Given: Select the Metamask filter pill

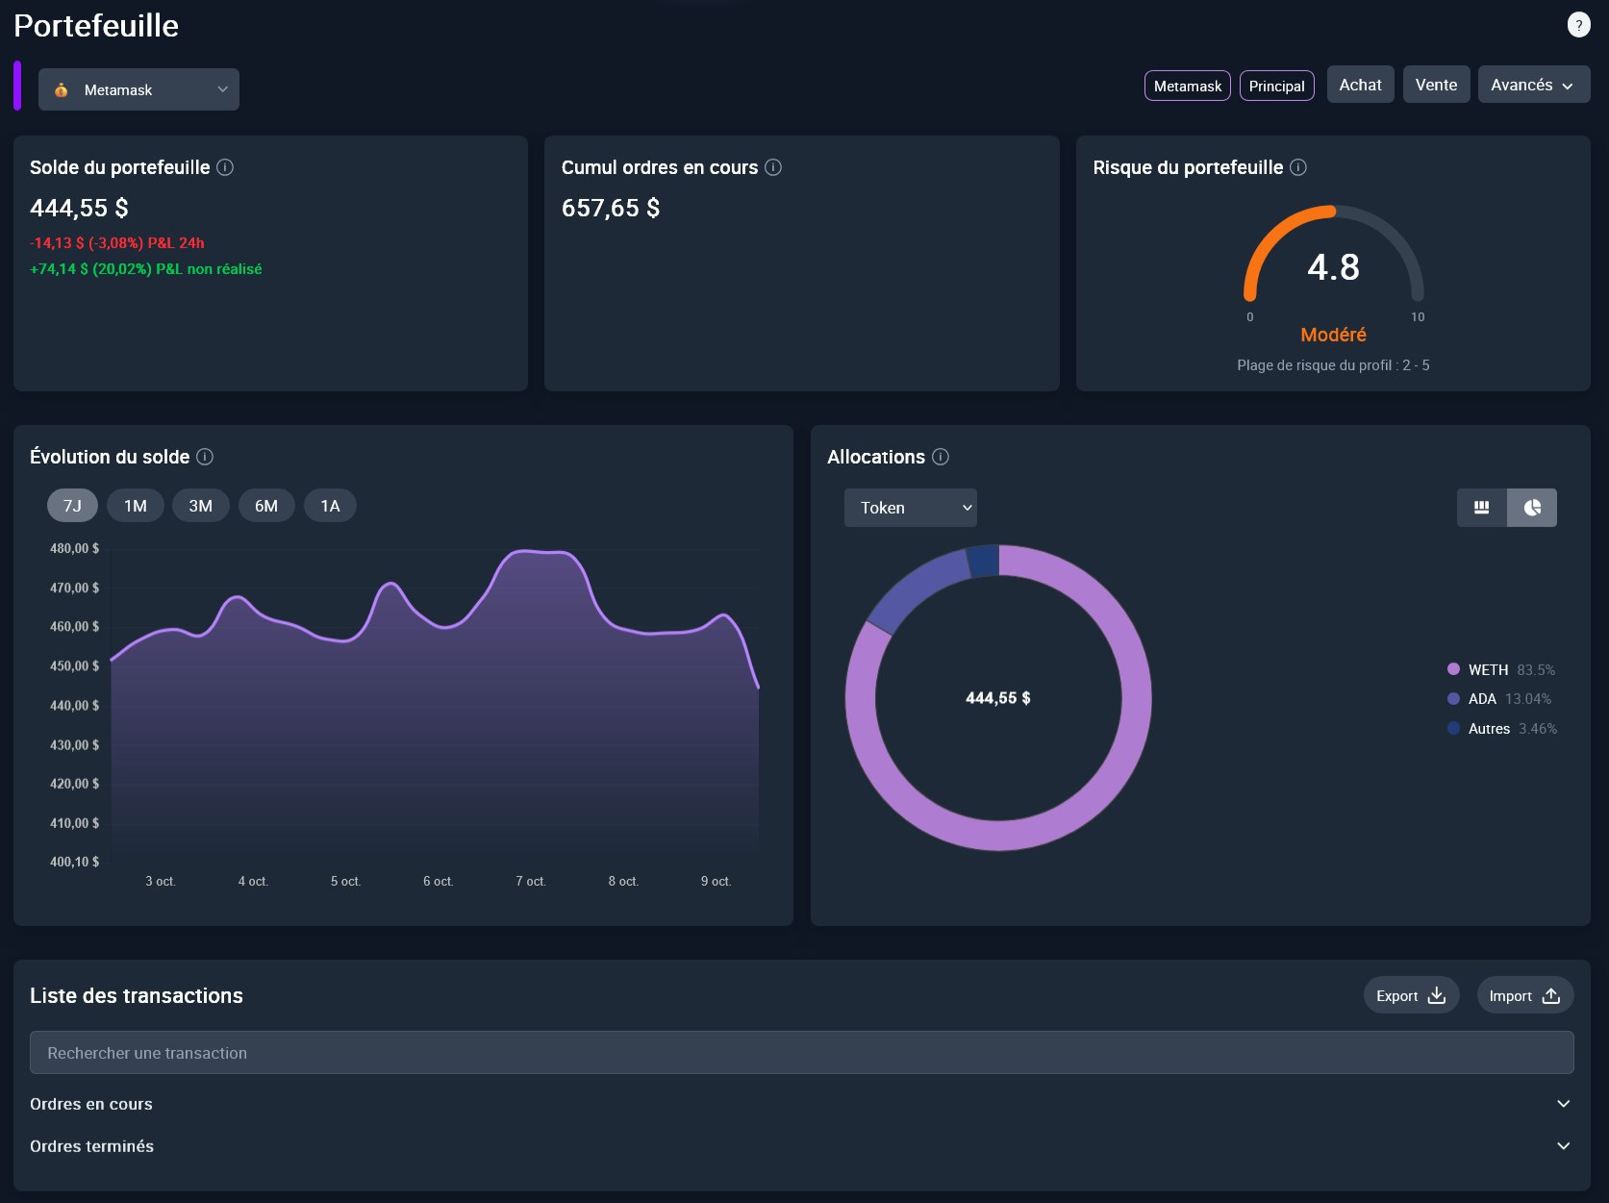Looking at the screenshot, I should pos(1187,86).
